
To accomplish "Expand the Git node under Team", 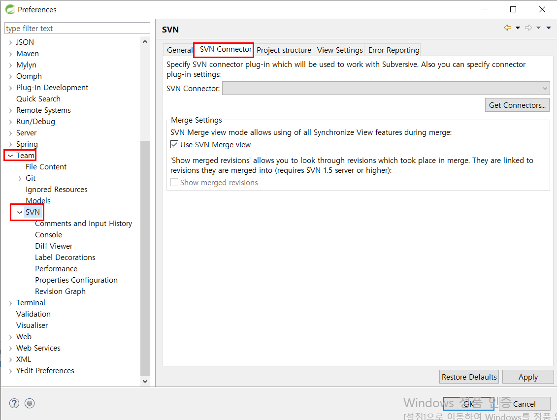I will tap(20, 179).
